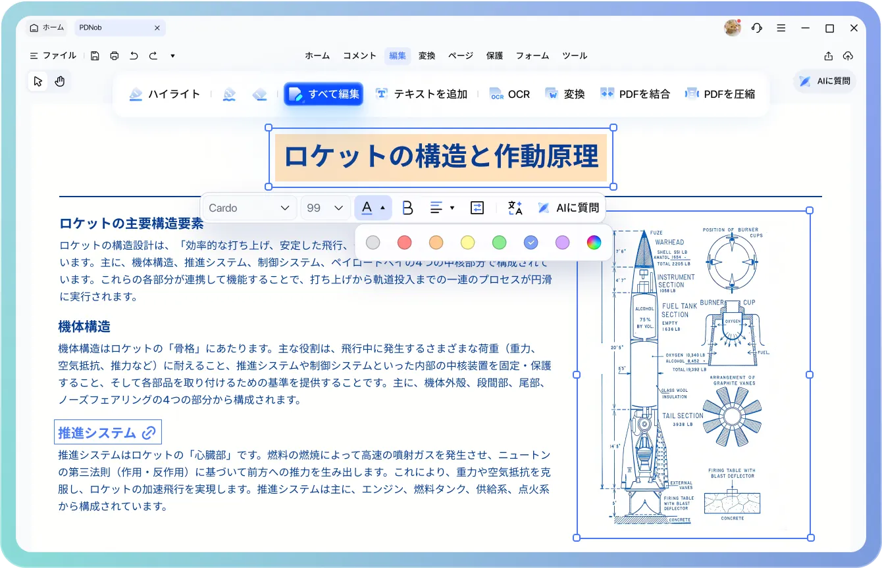Click the PDFを圧縮 button
The image size is (882, 568).
tap(719, 94)
